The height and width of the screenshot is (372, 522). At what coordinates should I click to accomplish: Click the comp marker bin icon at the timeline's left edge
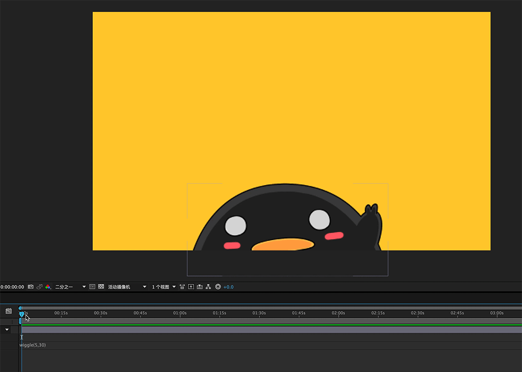pos(9,311)
